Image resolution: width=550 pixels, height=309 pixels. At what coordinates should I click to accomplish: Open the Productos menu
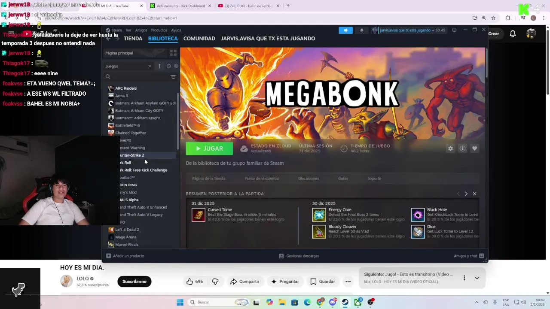(x=159, y=30)
